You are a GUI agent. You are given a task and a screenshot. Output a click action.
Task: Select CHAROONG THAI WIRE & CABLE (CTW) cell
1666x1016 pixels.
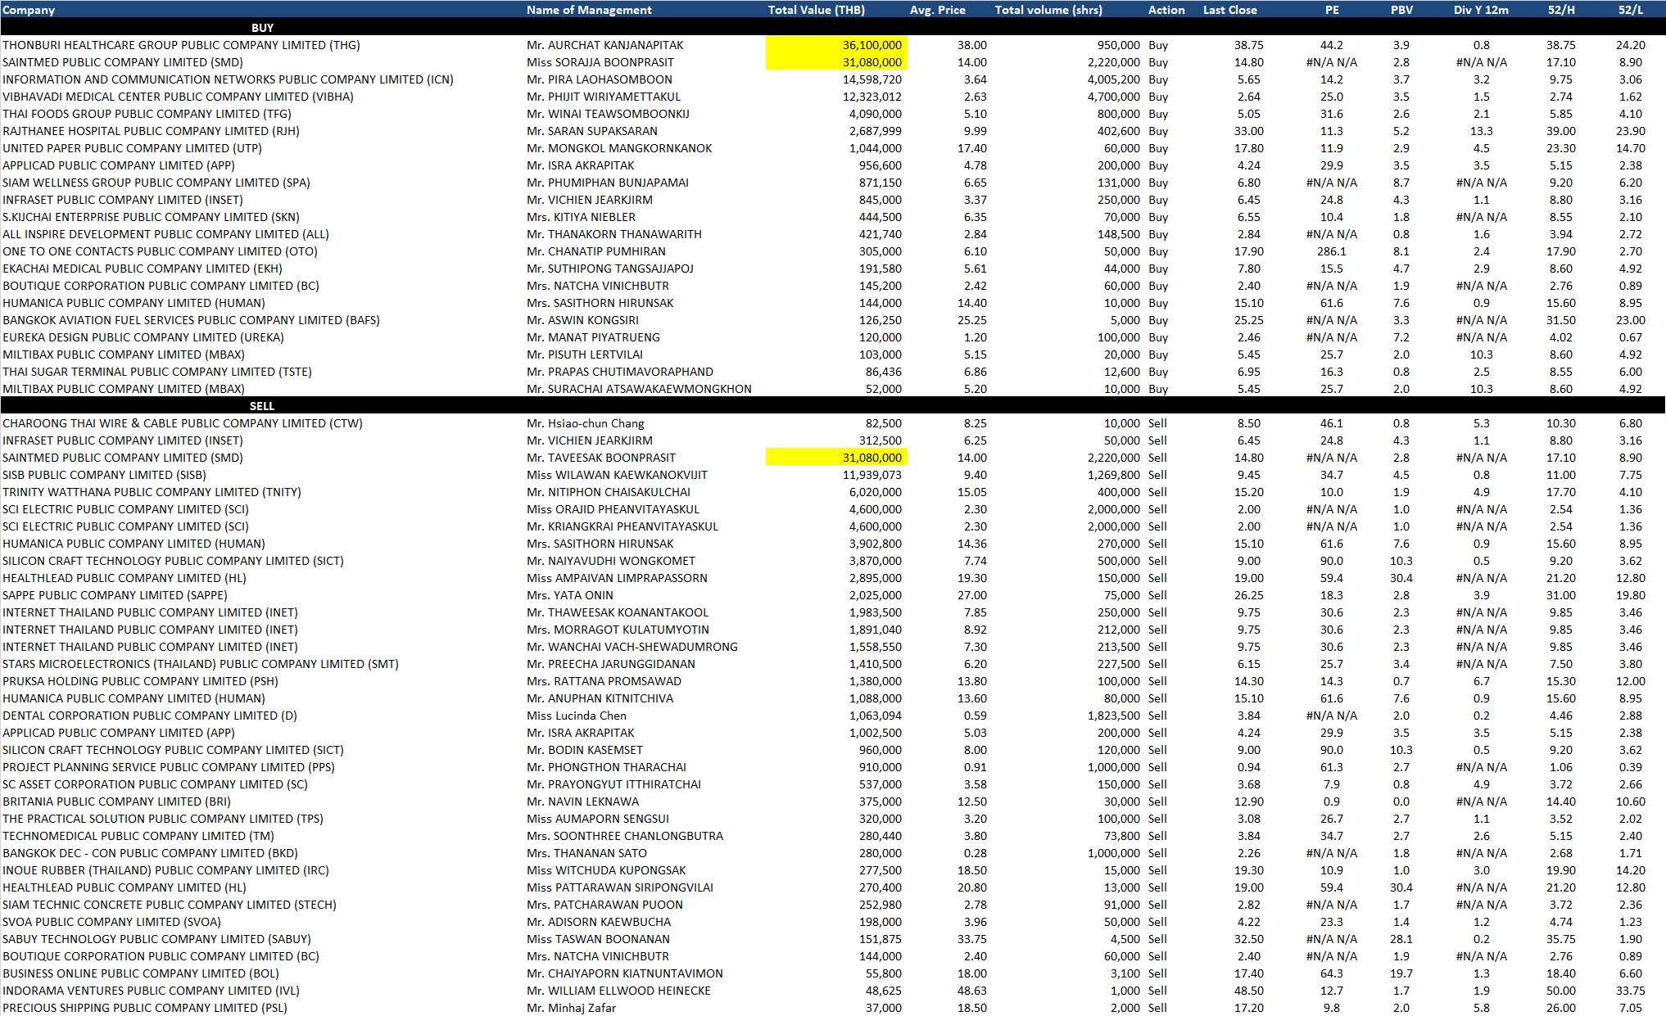[x=183, y=423]
